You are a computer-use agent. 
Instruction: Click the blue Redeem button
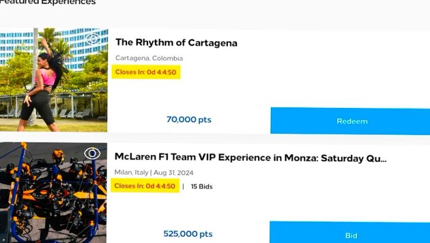tap(350, 121)
